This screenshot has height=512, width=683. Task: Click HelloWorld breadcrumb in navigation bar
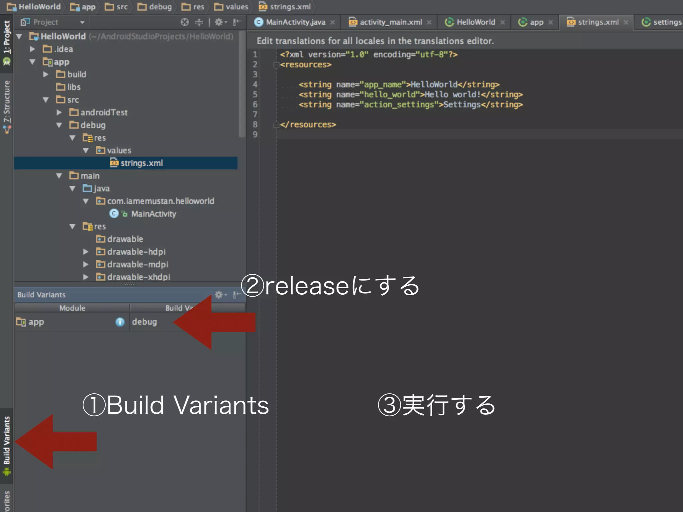click(x=34, y=7)
